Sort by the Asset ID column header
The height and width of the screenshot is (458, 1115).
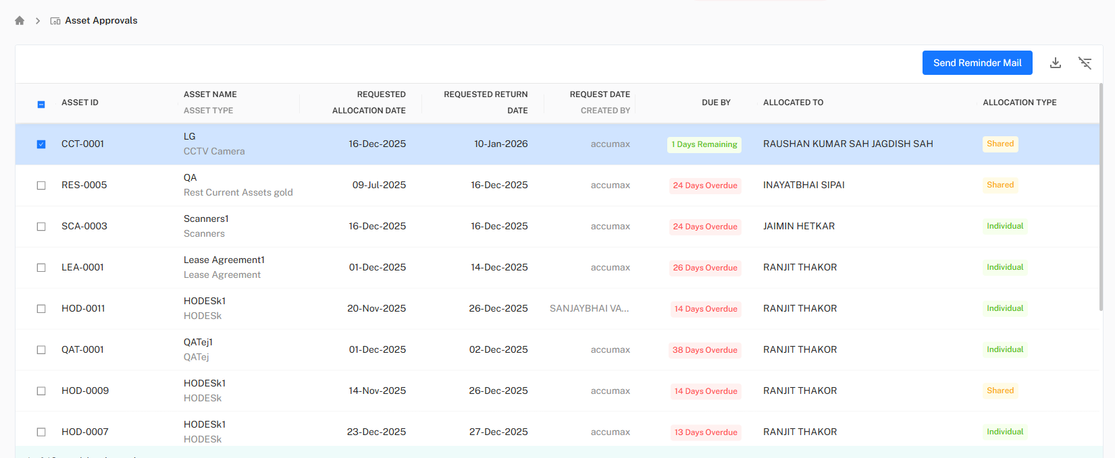(80, 103)
